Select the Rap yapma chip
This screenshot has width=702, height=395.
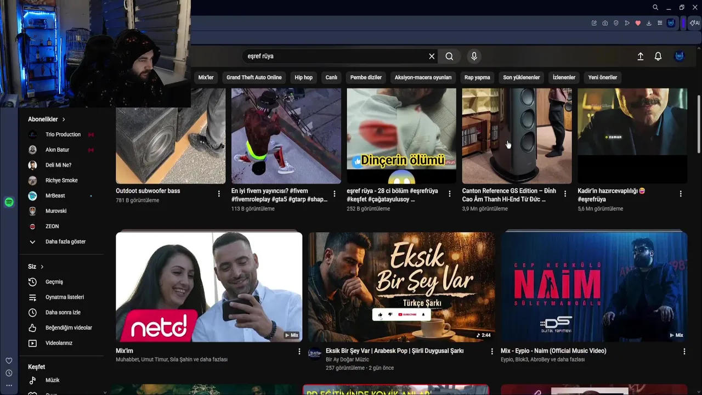(x=477, y=77)
